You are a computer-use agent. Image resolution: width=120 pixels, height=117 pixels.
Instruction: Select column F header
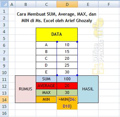pyautogui.click(x=109, y=4)
